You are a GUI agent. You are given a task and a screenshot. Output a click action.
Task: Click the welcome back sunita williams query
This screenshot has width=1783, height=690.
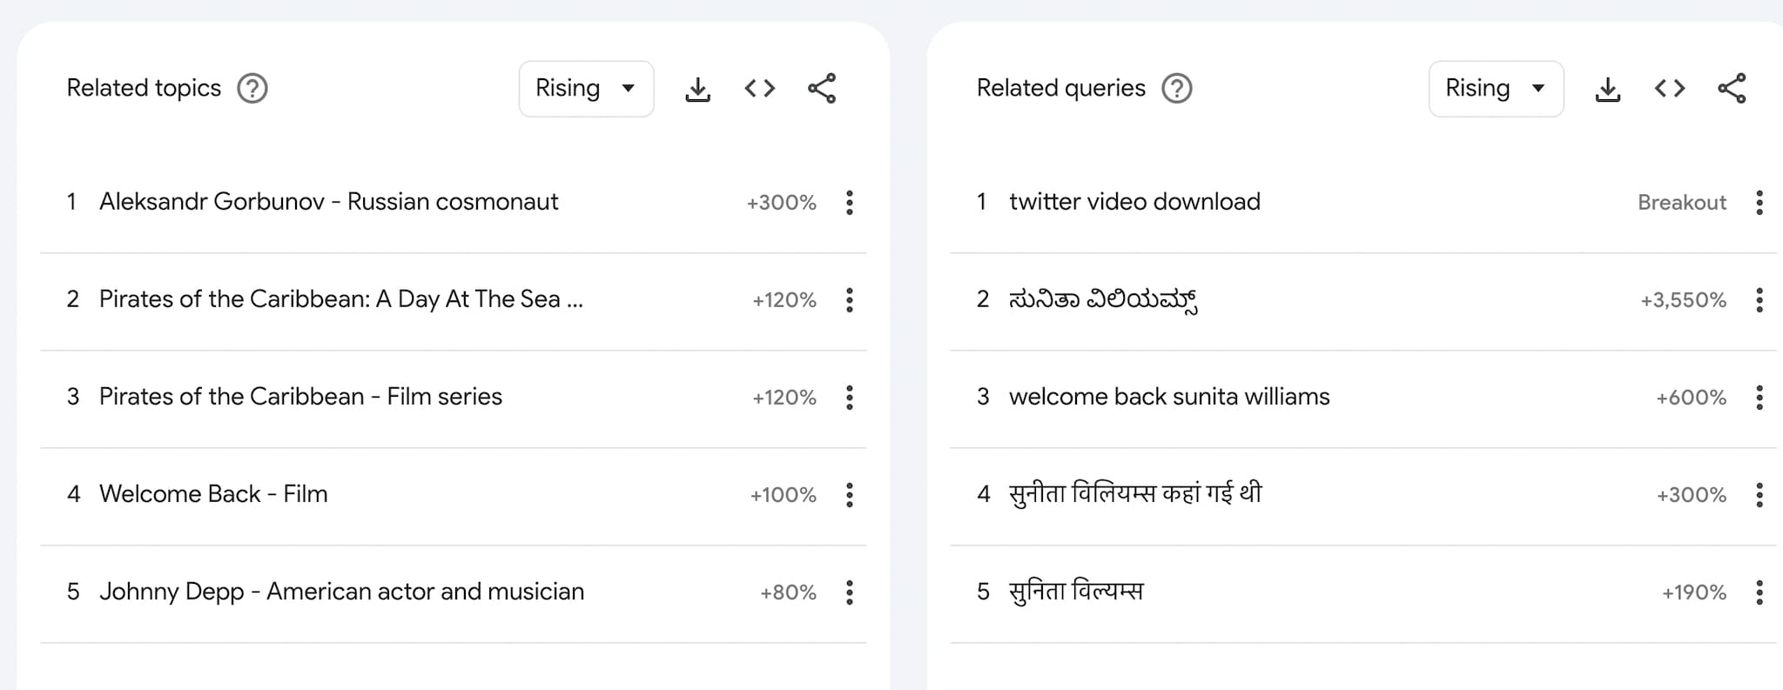click(1168, 397)
